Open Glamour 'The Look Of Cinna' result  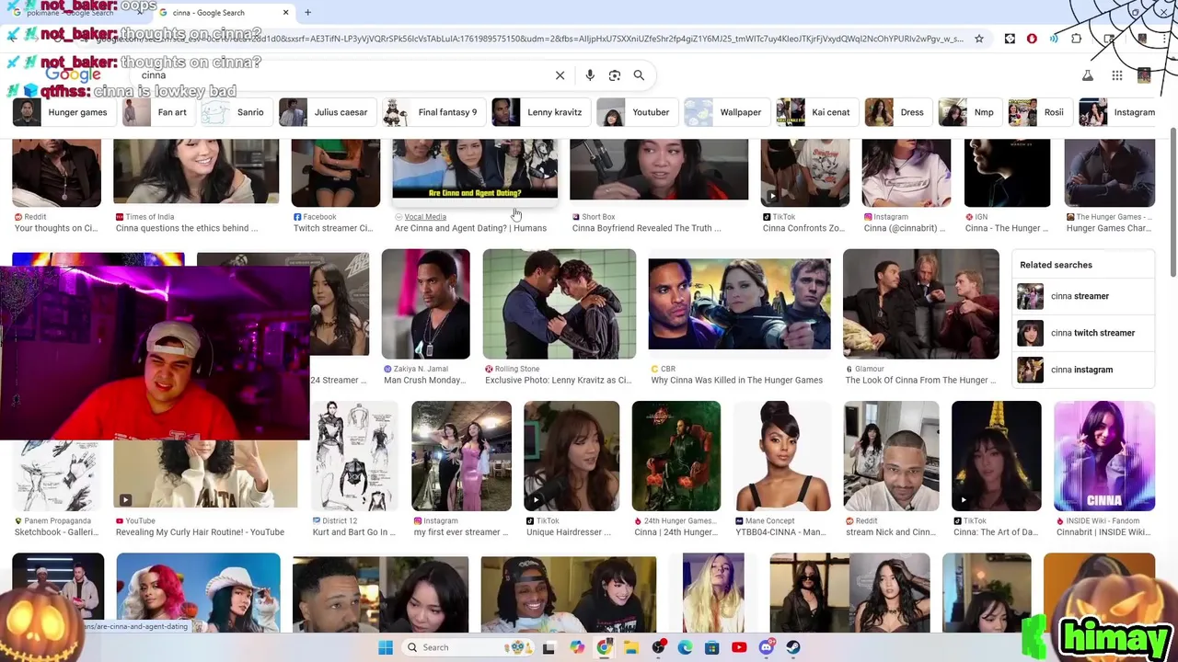(x=920, y=380)
